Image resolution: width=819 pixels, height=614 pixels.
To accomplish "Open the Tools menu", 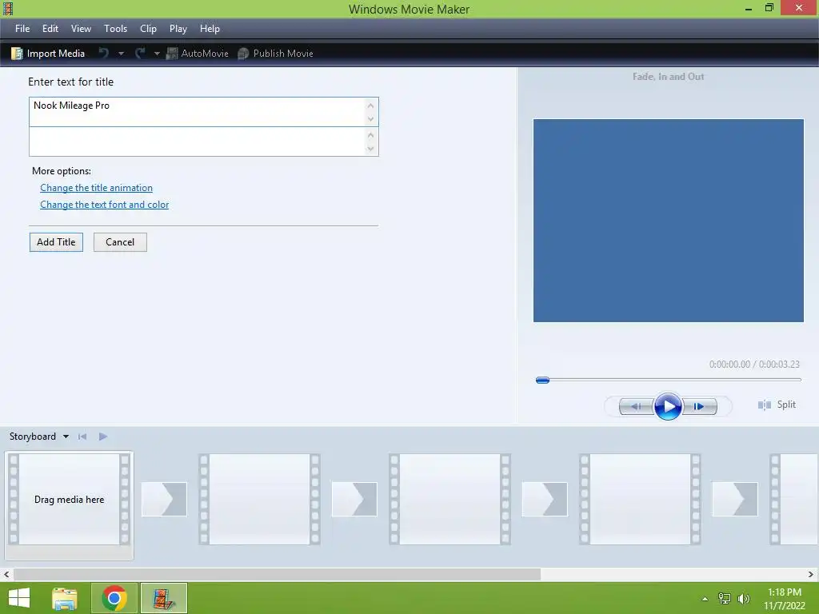I will click(115, 29).
